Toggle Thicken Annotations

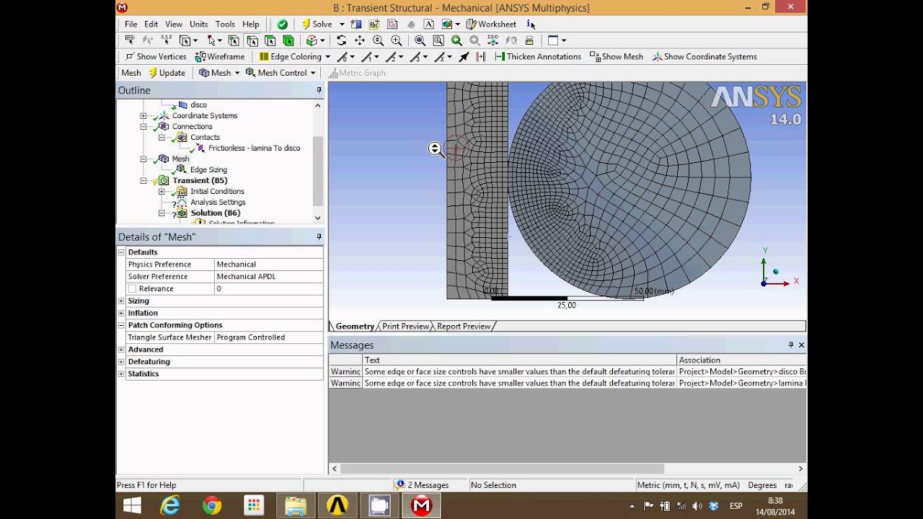538,56
